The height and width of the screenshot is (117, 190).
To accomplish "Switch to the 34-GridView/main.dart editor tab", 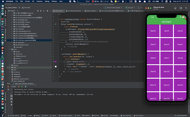I will [x=74, y=11].
